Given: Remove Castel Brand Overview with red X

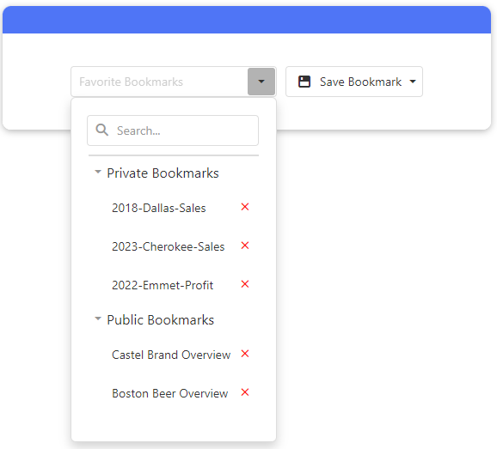Looking at the screenshot, I should [x=245, y=354].
